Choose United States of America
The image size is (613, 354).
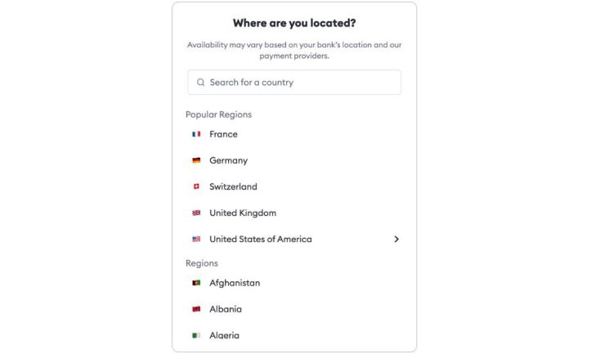pos(260,240)
